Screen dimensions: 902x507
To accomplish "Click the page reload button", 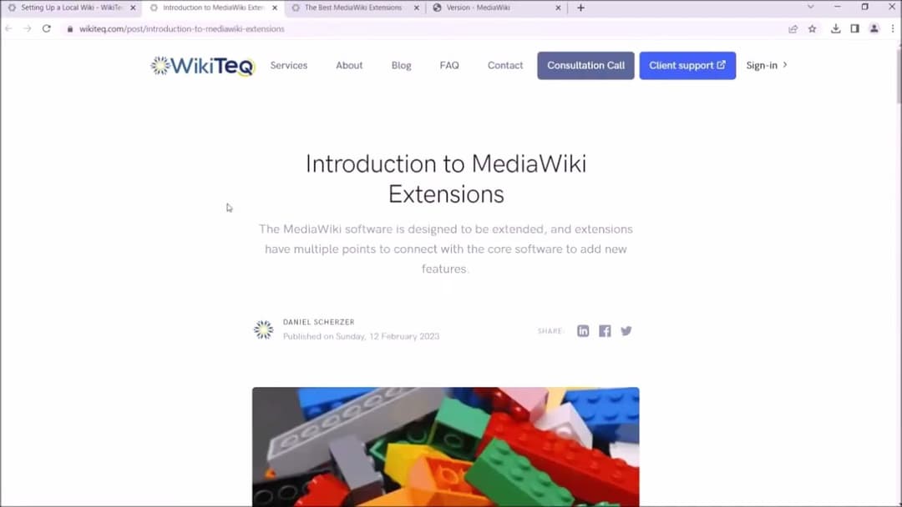I will point(47,28).
